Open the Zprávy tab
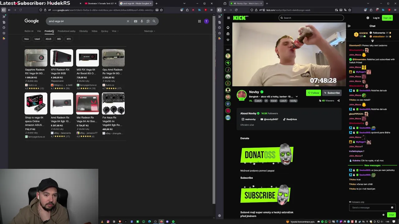Viewport: 399px width, 224px height. click(104, 31)
